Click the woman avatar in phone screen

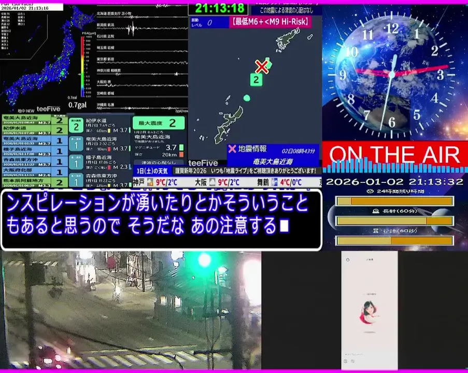(x=369, y=312)
